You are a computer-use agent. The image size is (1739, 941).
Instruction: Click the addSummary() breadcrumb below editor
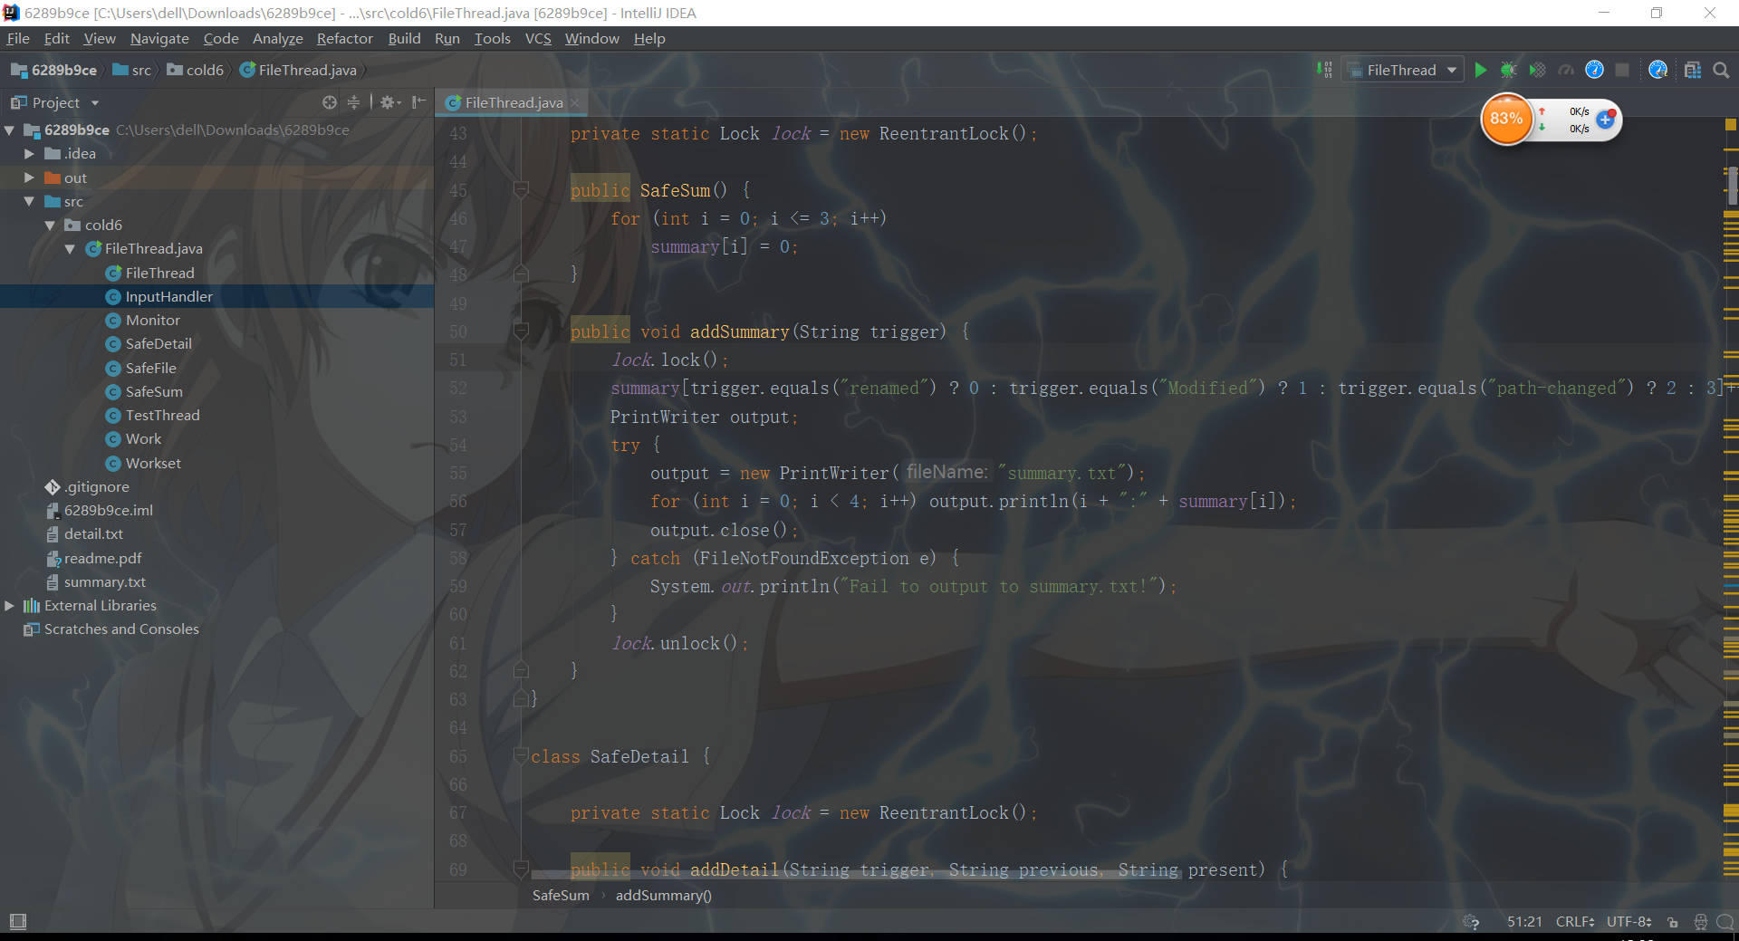663,895
